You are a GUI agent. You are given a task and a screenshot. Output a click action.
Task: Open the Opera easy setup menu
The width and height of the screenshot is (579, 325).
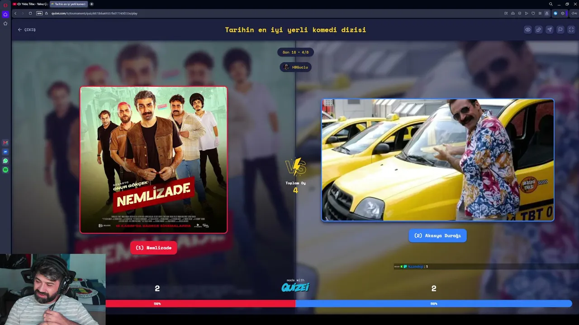(x=540, y=13)
